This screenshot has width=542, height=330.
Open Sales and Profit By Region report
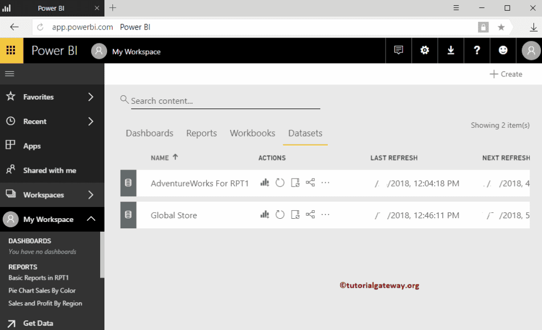click(x=46, y=303)
